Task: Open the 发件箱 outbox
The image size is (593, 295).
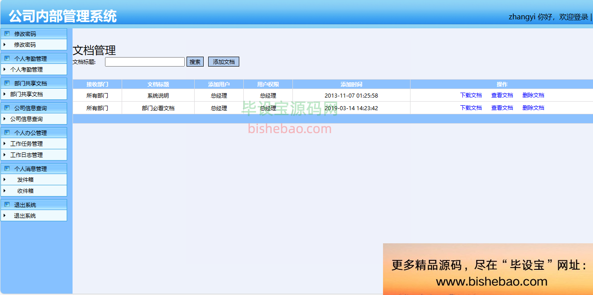Action: 25,180
